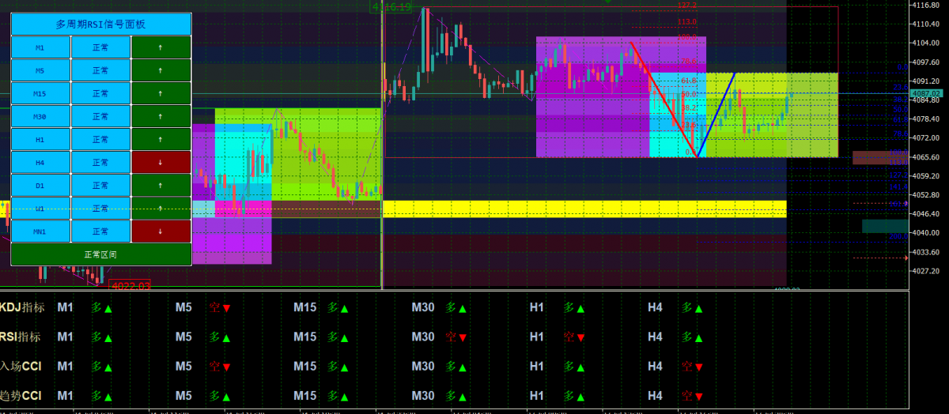The height and width of the screenshot is (414, 949).
Task: Select the blue upward trend line
Action: (x=716, y=115)
